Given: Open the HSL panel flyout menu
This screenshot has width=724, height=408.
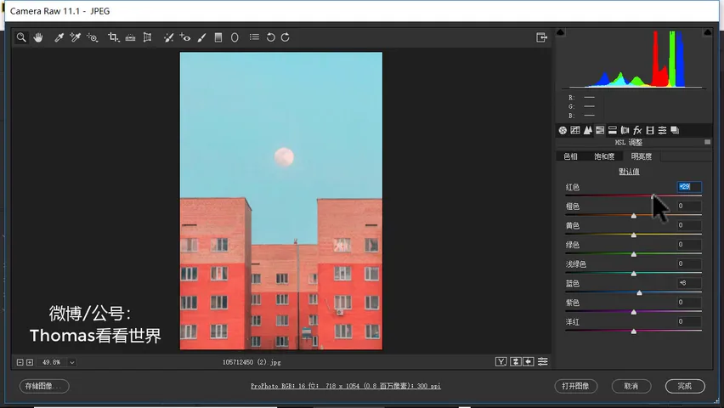Looking at the screenshot, I should point(707,142).
